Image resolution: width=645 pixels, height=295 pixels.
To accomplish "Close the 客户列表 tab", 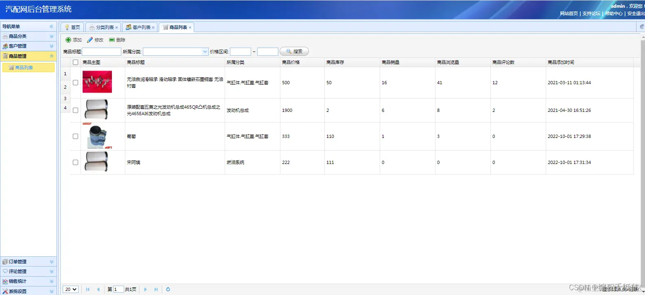I will (x=153, y=28).
